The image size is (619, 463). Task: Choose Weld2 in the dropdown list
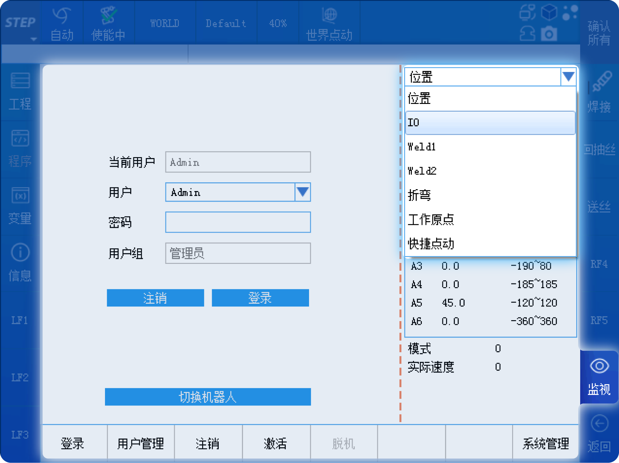pyautogui.click(x=490, y=171)
